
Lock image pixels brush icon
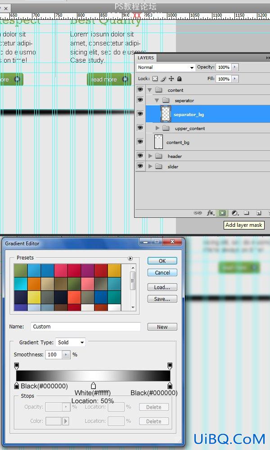(x=163, y=79)
